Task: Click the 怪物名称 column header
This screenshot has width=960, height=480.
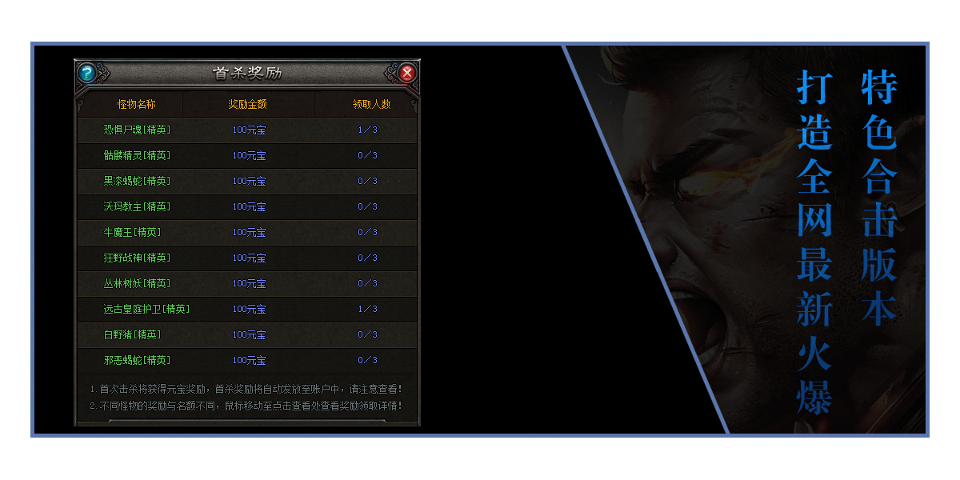Action: (137, 104)
